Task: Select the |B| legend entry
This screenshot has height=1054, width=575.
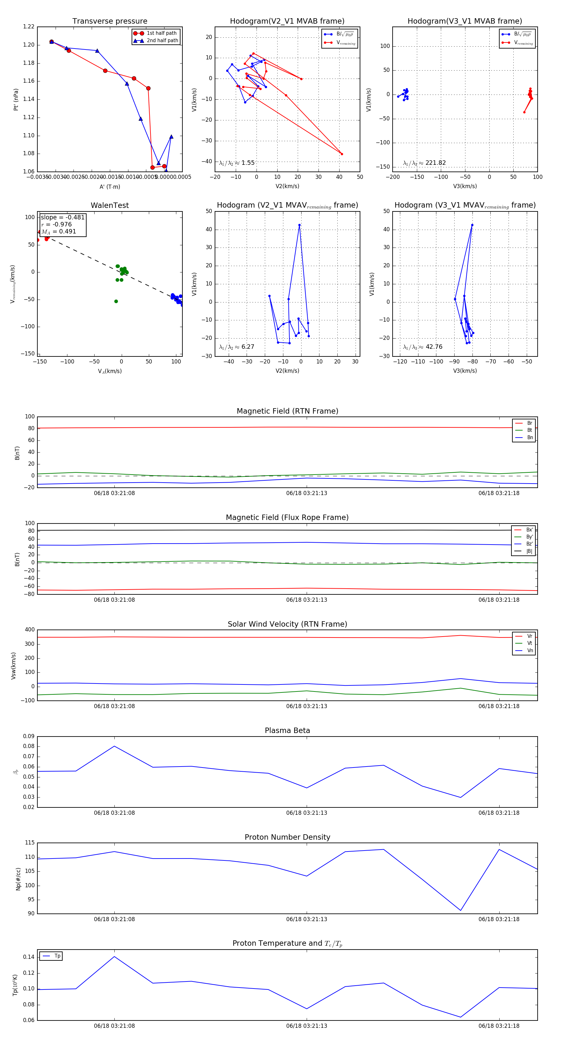Action: coord(524,551)
